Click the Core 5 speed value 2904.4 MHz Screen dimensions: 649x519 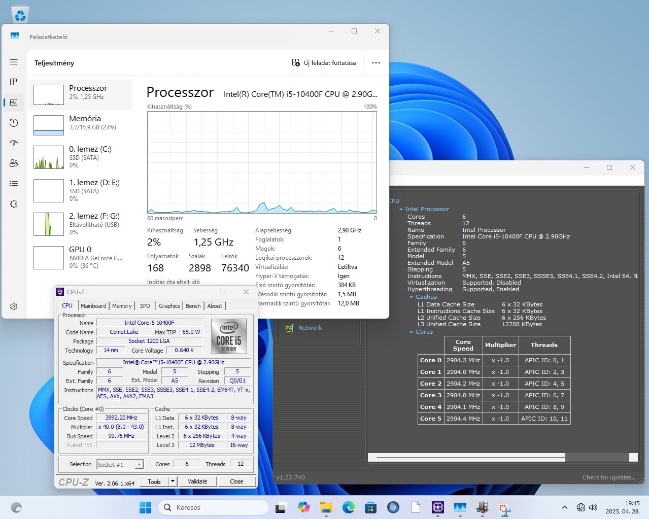(463, 419)
